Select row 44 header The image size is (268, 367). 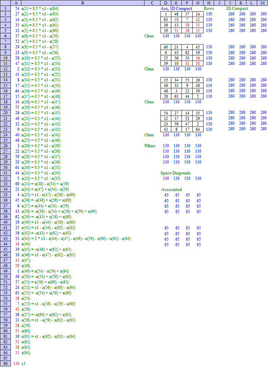click(x=5, y=244)
